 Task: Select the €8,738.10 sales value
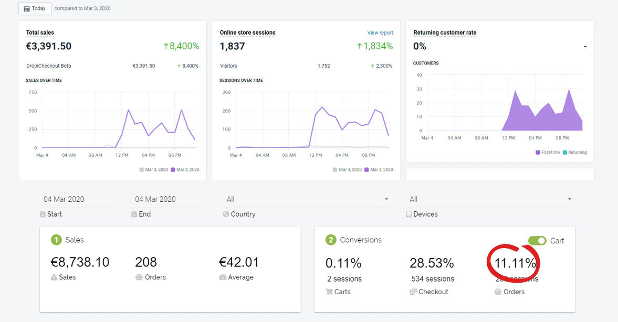point(80,262)
